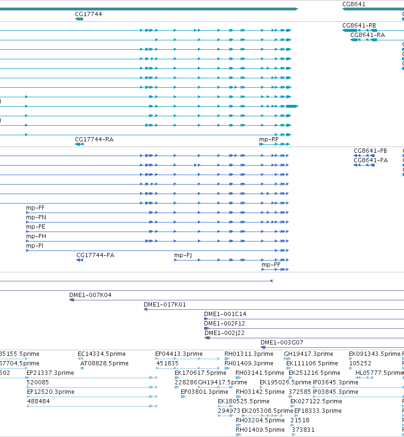Select EST IP03645.3prime
The width and height of the screenshot is (404, 437).
[336, 382]
